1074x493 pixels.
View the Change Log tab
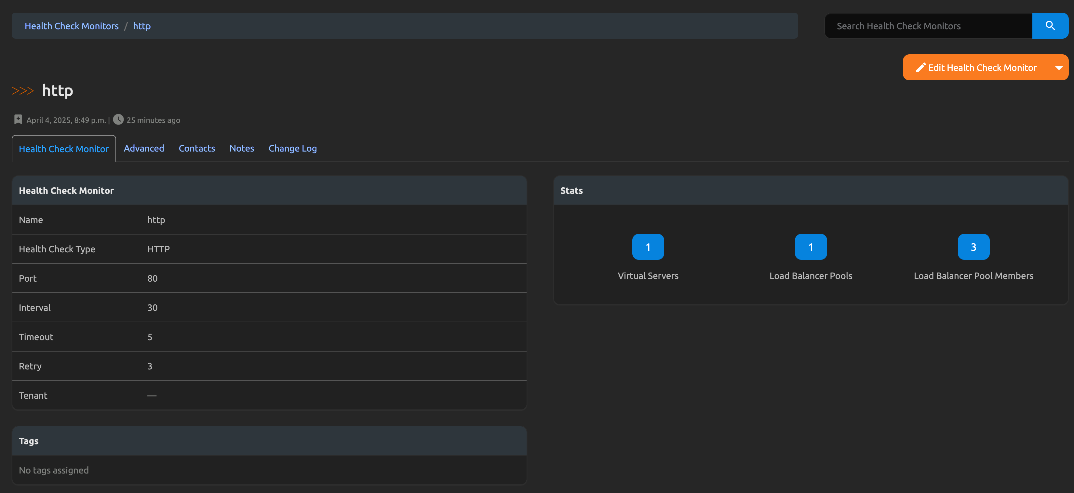pos(292,148)
